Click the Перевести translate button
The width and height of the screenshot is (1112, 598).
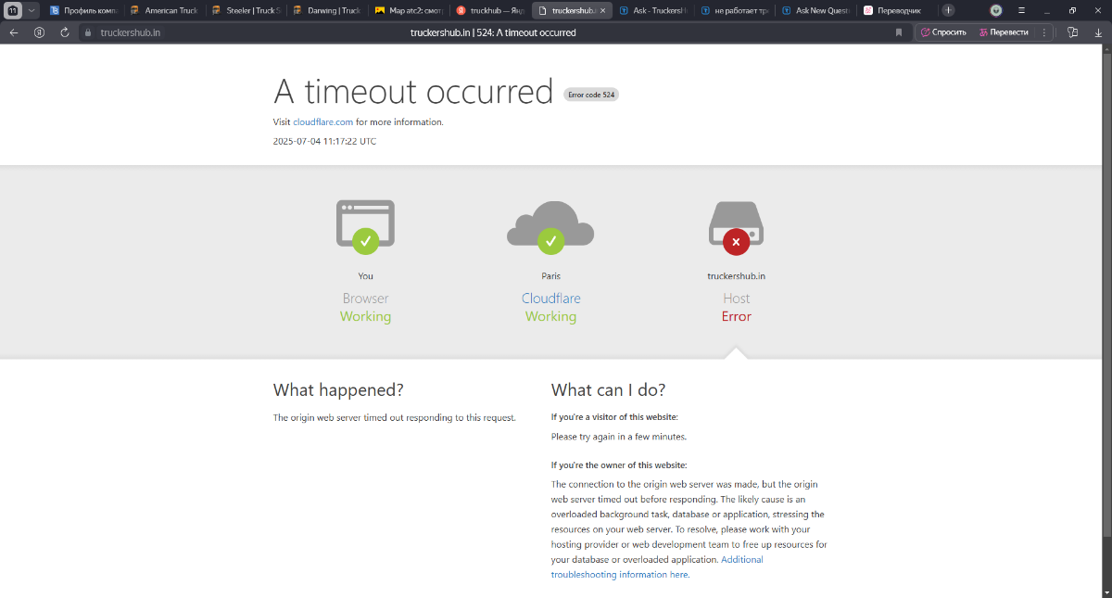tap(1005, 32)
